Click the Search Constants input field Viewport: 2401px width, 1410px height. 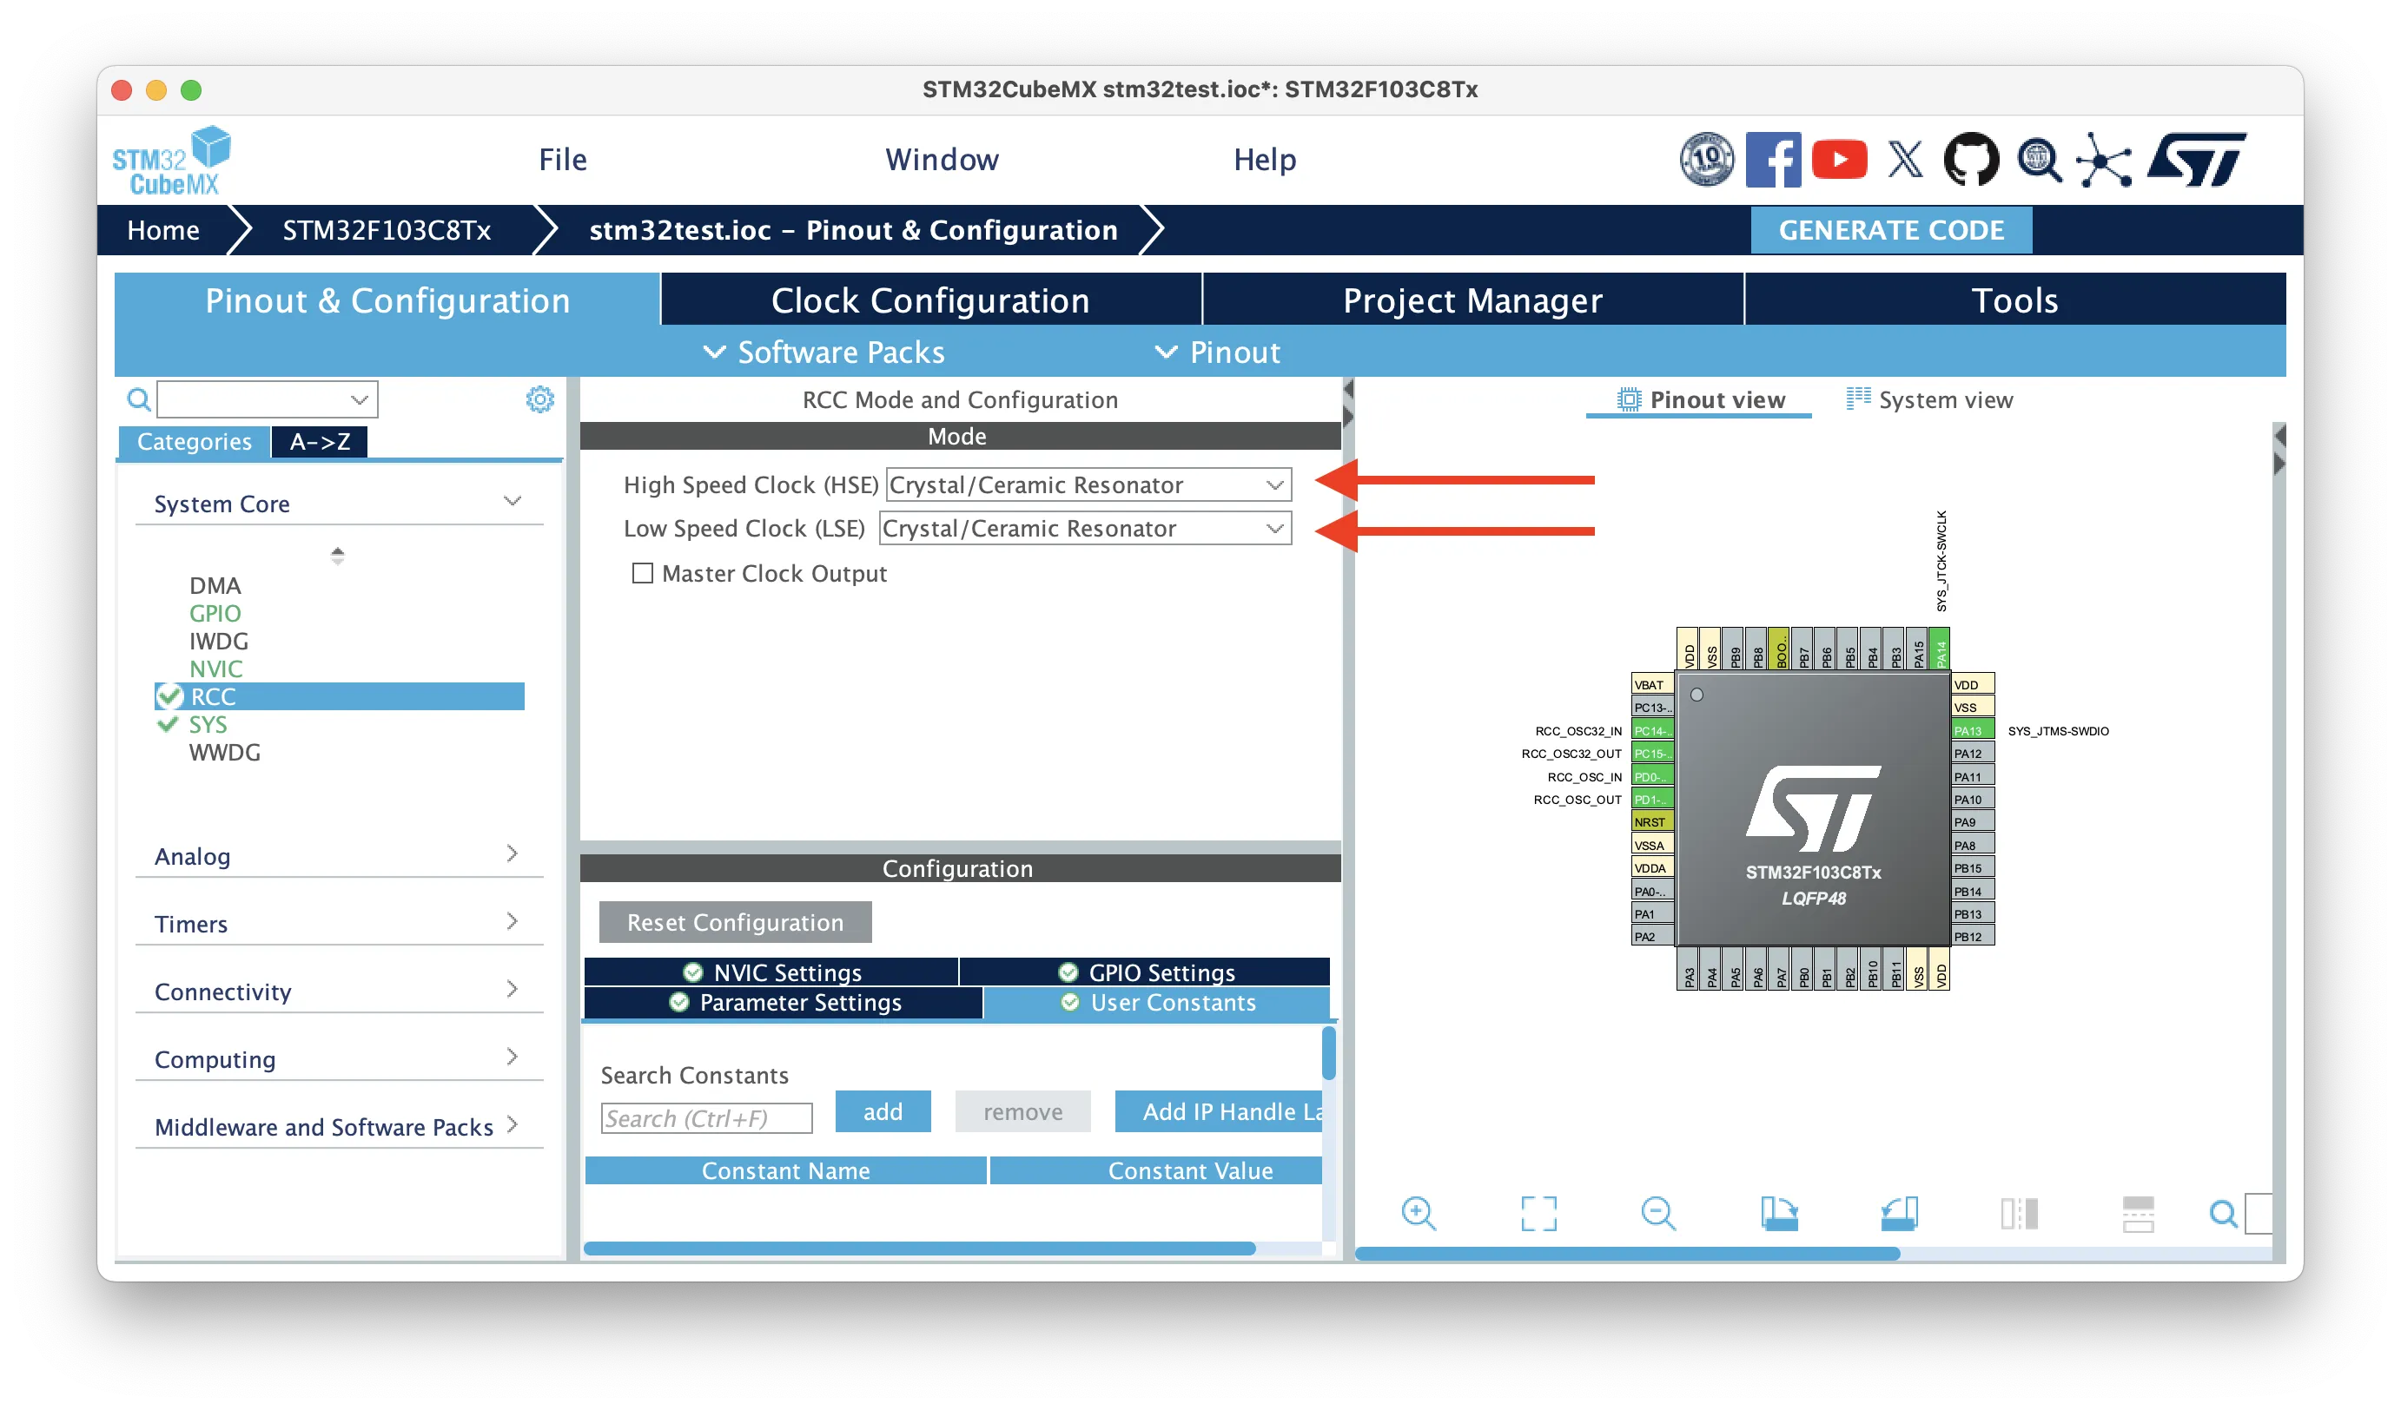[x=705, y=1117]
